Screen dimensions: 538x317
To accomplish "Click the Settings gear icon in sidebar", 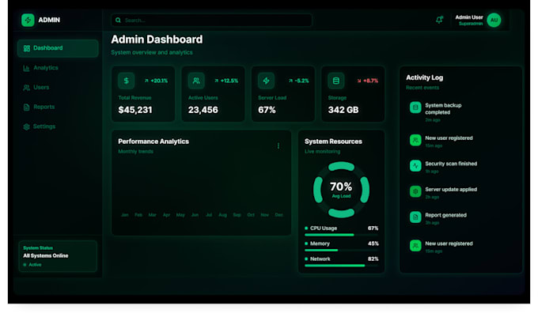I will [26, 126].
